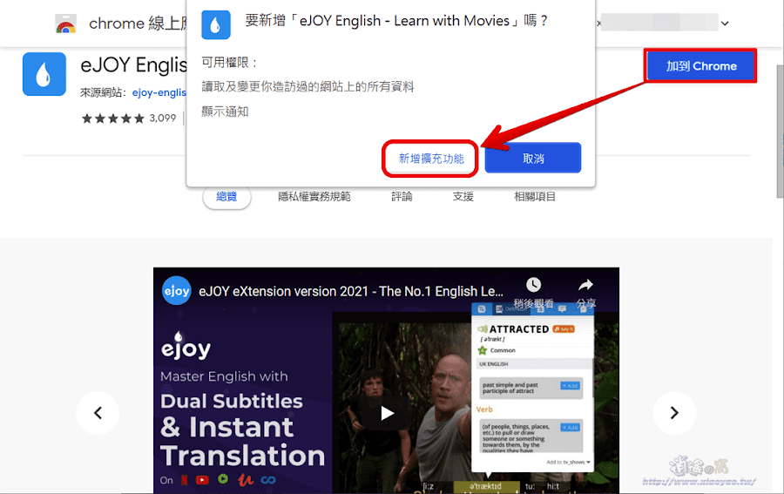Click the five-star rating row
The image size is (784, 494).
[113, 118]
